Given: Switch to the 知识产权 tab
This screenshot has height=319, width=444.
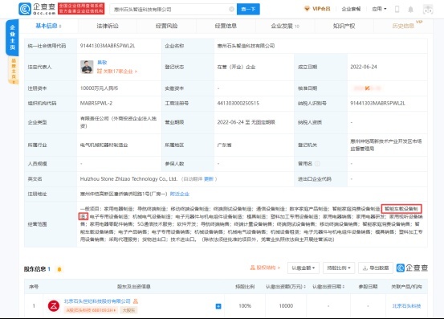Looking at the screenshot, I should coord(344,26).
